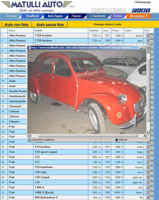The image size is (159, 200).
Task: Show Auto con foto list
Action: pos(17,24)
